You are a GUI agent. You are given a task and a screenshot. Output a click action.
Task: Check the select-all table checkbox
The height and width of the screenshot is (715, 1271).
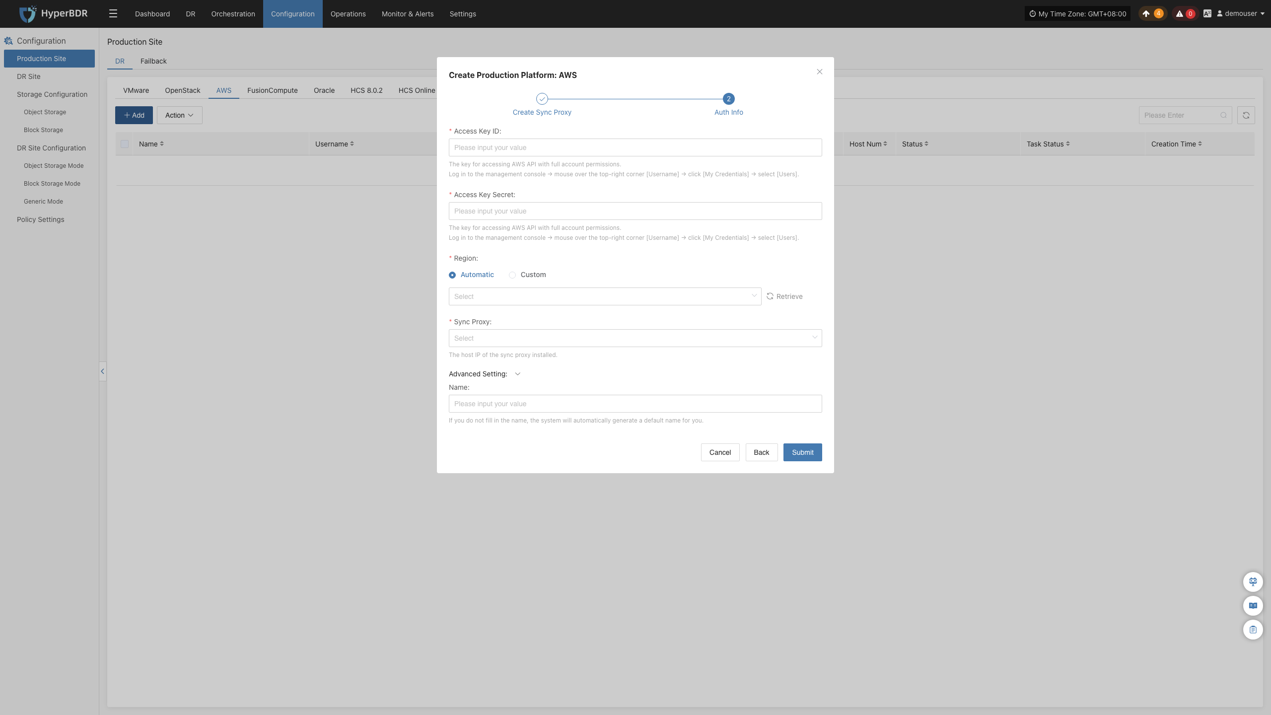(125, 144)
